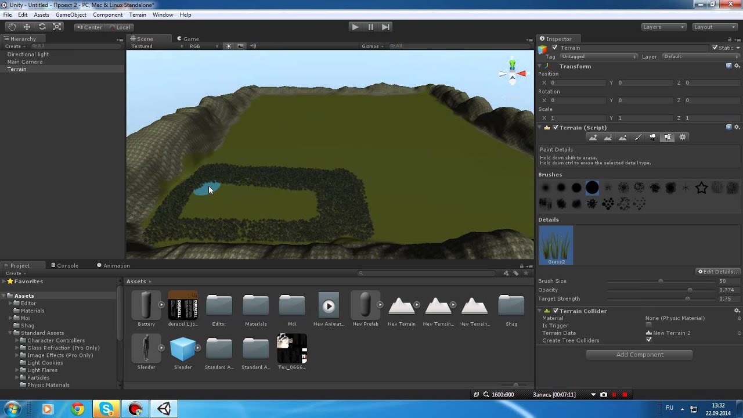743x418 pixels.
Task: Open the Layer dropdown (Default)
Action: click(x=701, y=56)
